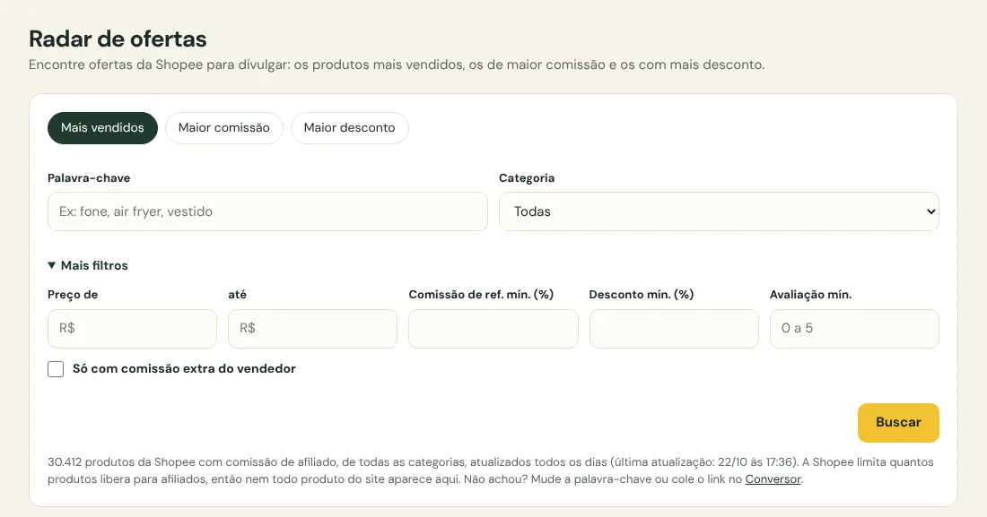Focus the Palavra-chave search field
The image size is (987, 517).
coord(267,211)
